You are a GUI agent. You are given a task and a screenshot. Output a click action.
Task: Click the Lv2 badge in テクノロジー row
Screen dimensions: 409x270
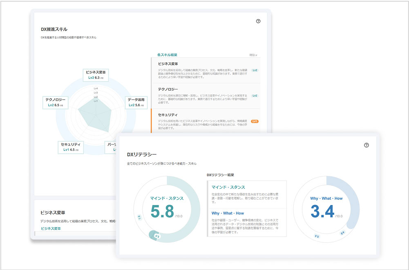click(x=255, y=96)
